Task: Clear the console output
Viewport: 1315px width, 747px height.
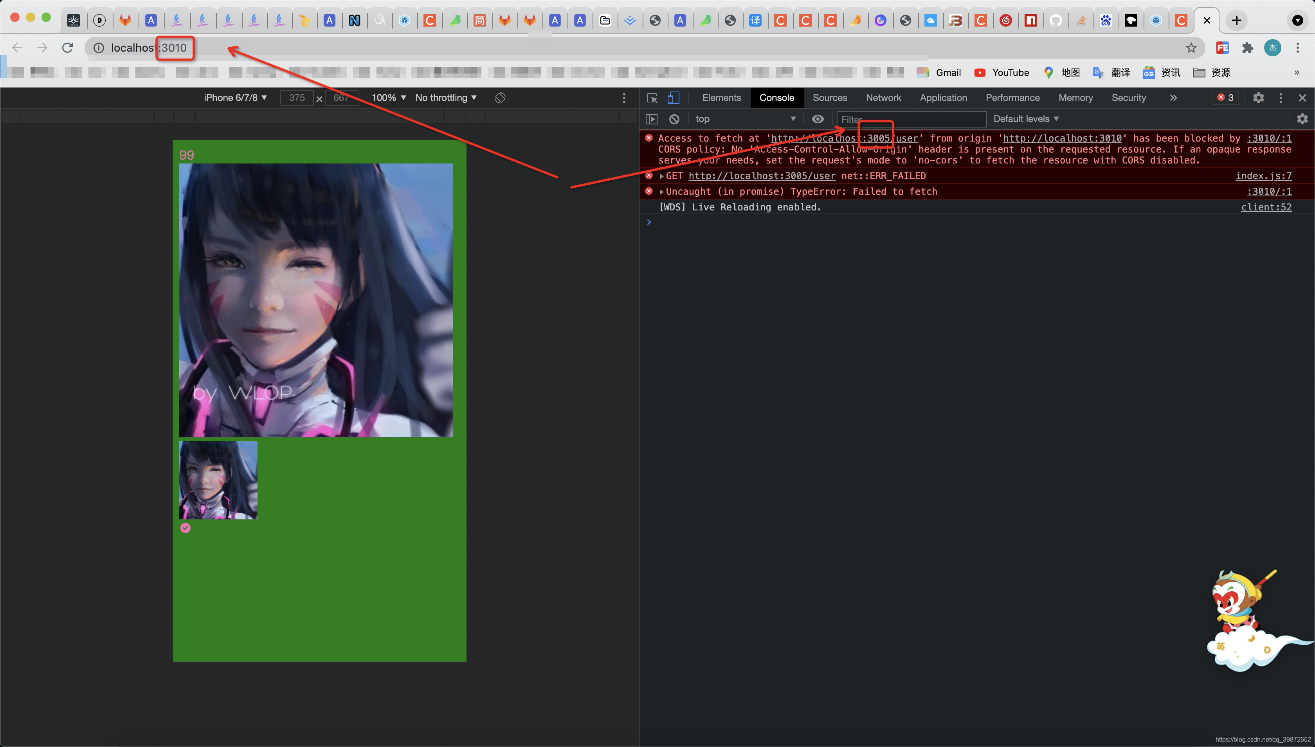Action: point(674,119)
